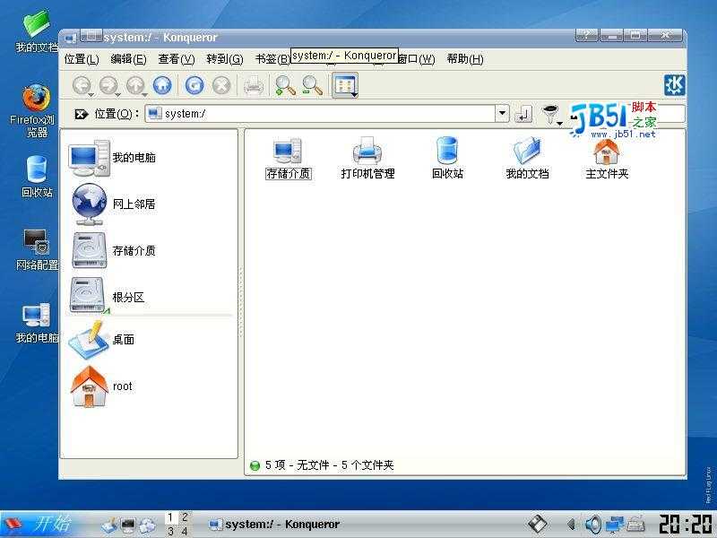Select 桌面 in the sidebar
Screen dimensions: 717x538
pos(101,340)
